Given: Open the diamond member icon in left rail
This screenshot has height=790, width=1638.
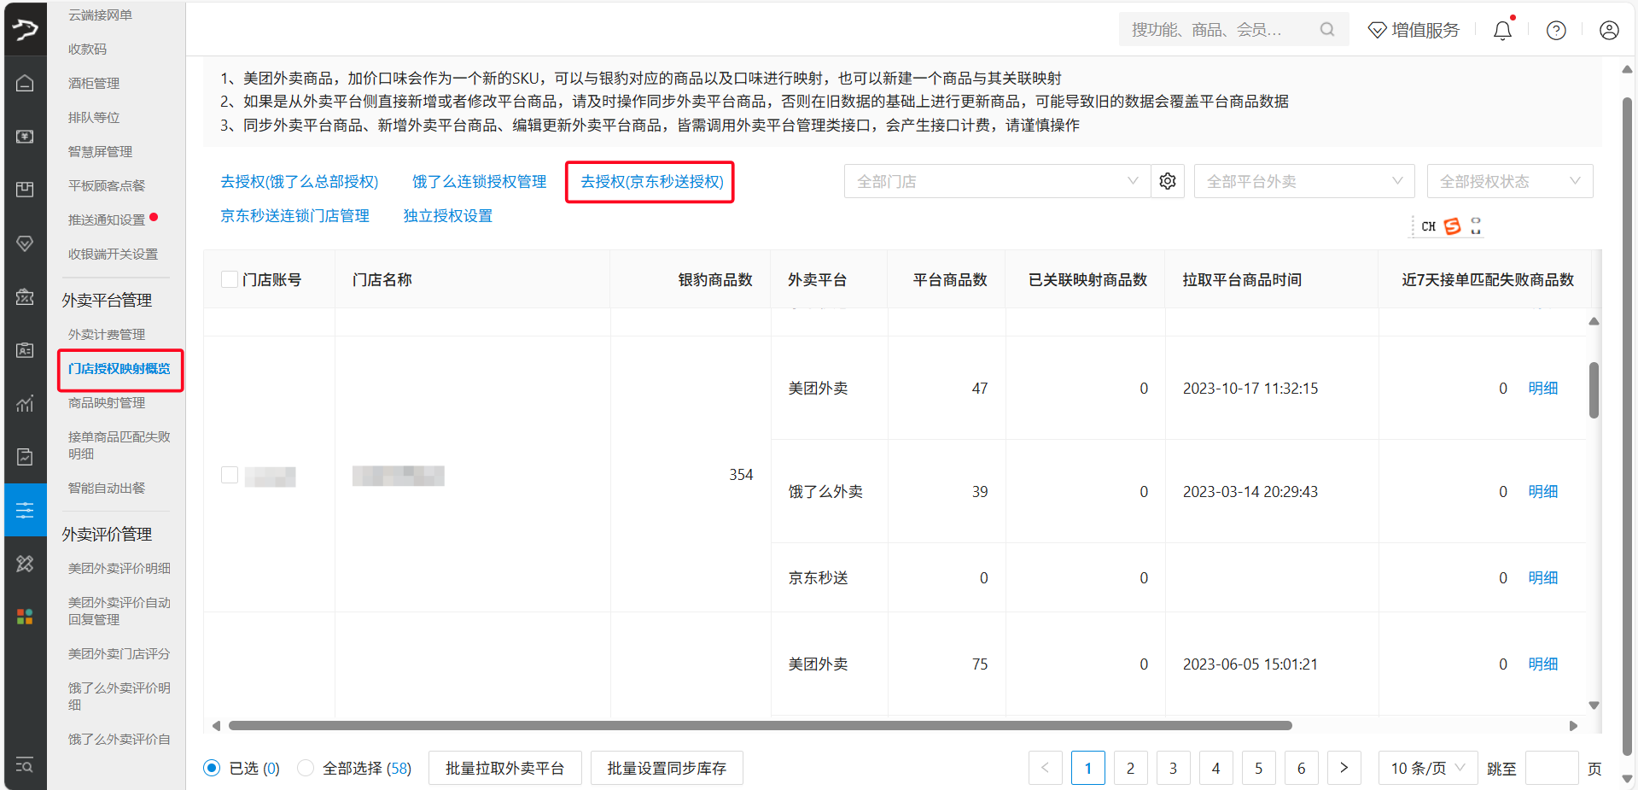Looking at the screenshot, I should click(x=25, y=243).
